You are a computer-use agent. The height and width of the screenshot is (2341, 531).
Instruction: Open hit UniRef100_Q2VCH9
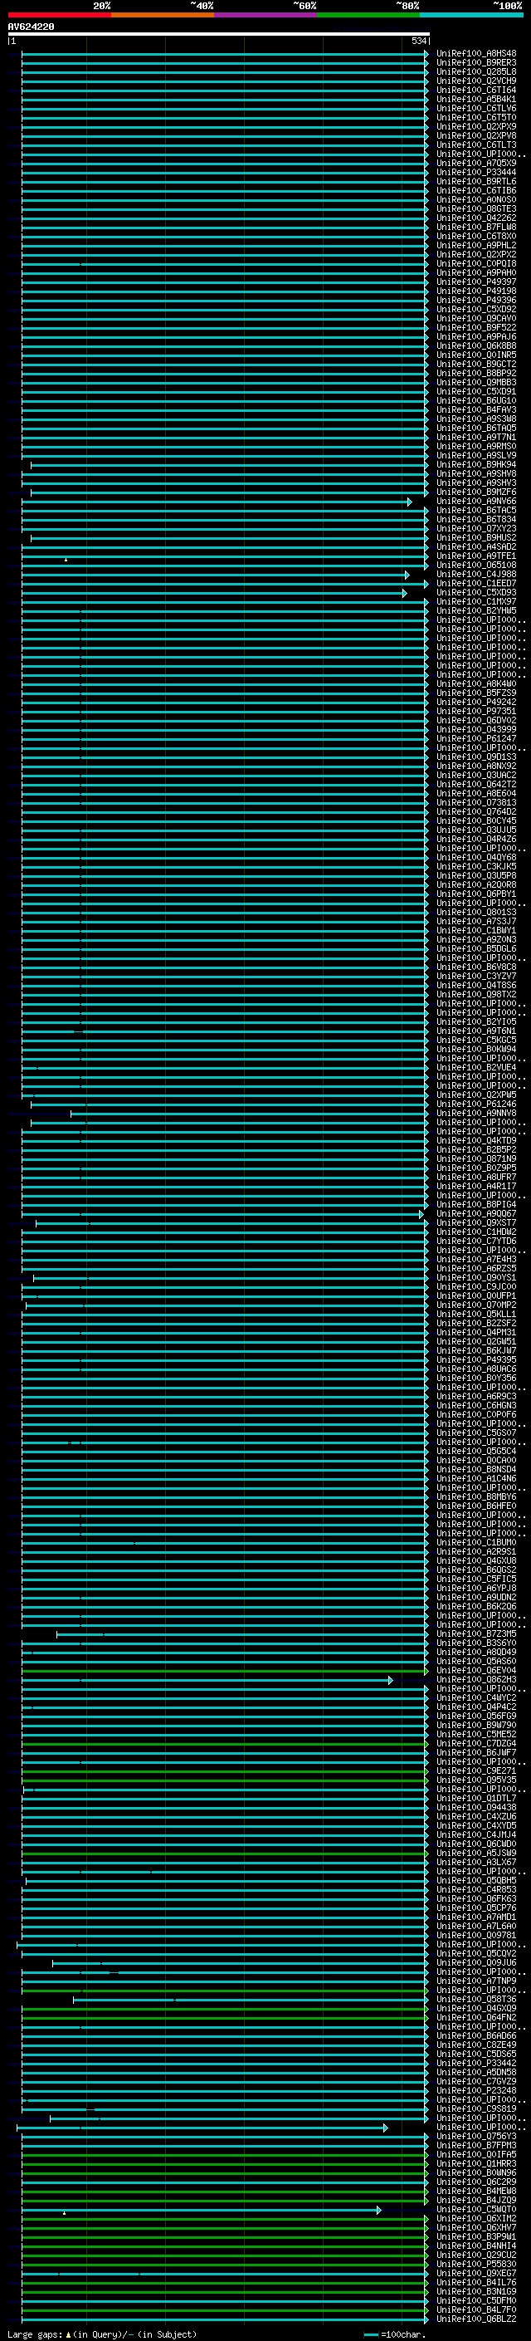[x=476, y=81]
